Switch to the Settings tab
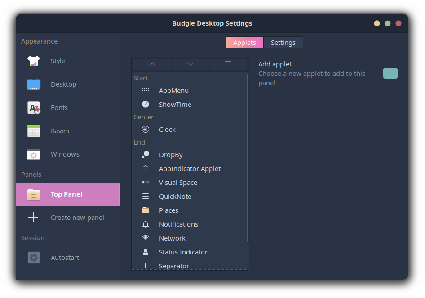425x298 pixels. 283,43
